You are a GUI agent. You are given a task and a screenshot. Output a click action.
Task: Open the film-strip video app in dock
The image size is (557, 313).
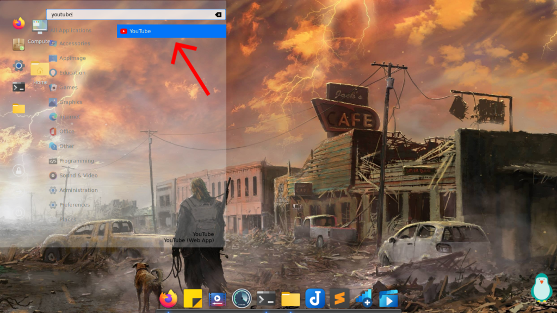[x=218, y=299]
